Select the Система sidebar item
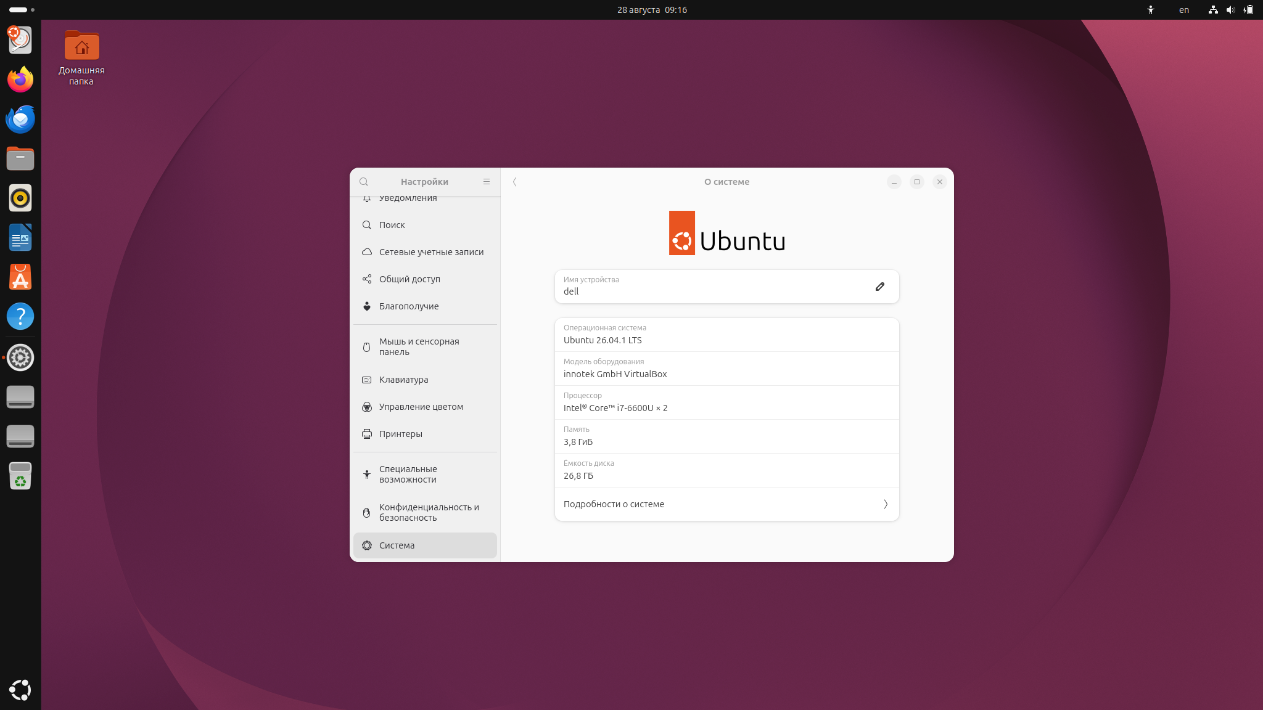This screenshot has height=710, width=1263. point(425,545)
